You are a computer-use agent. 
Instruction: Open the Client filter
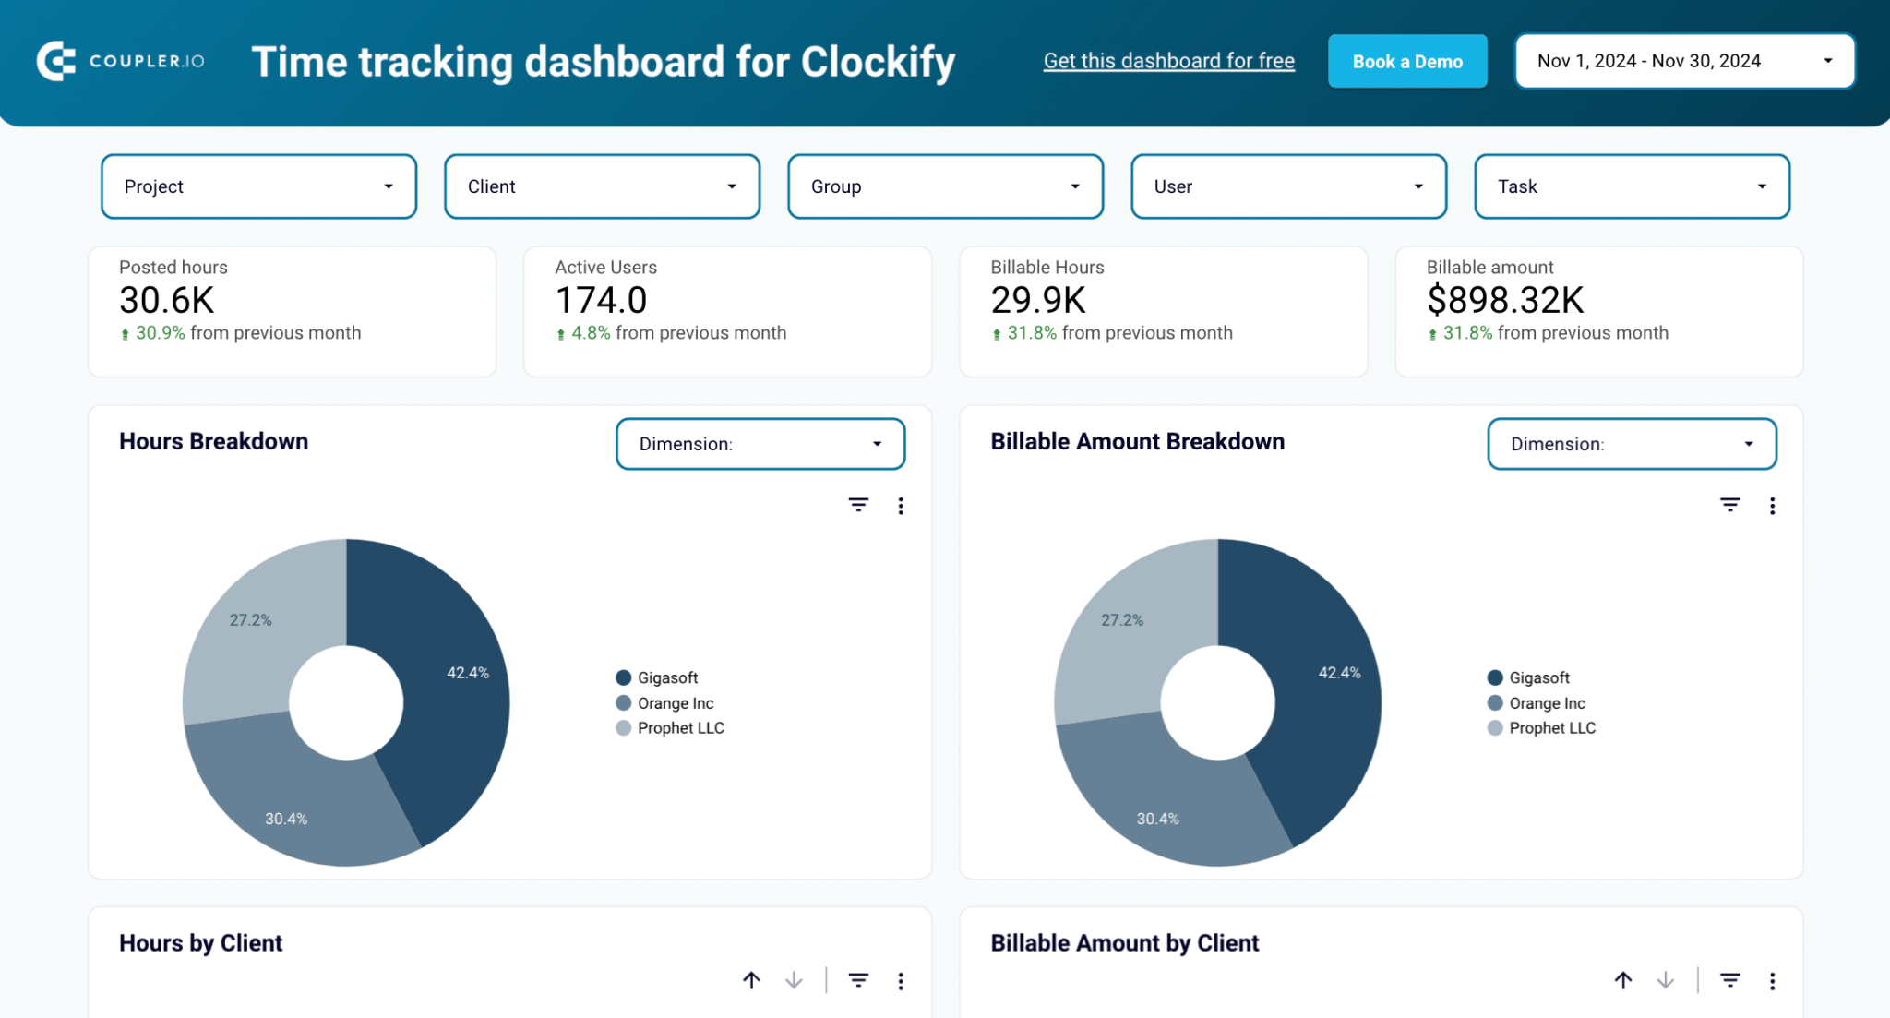tap(602, 186)
